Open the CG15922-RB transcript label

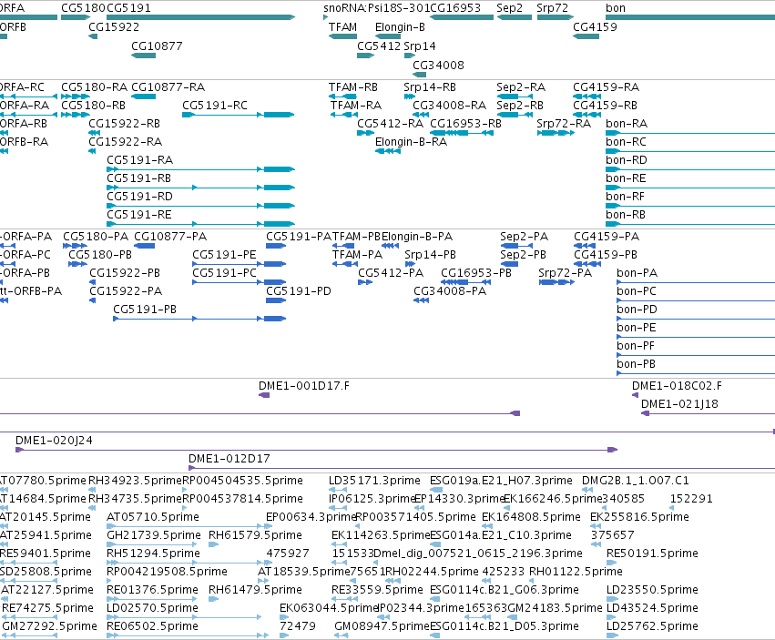tap(124, 124)
